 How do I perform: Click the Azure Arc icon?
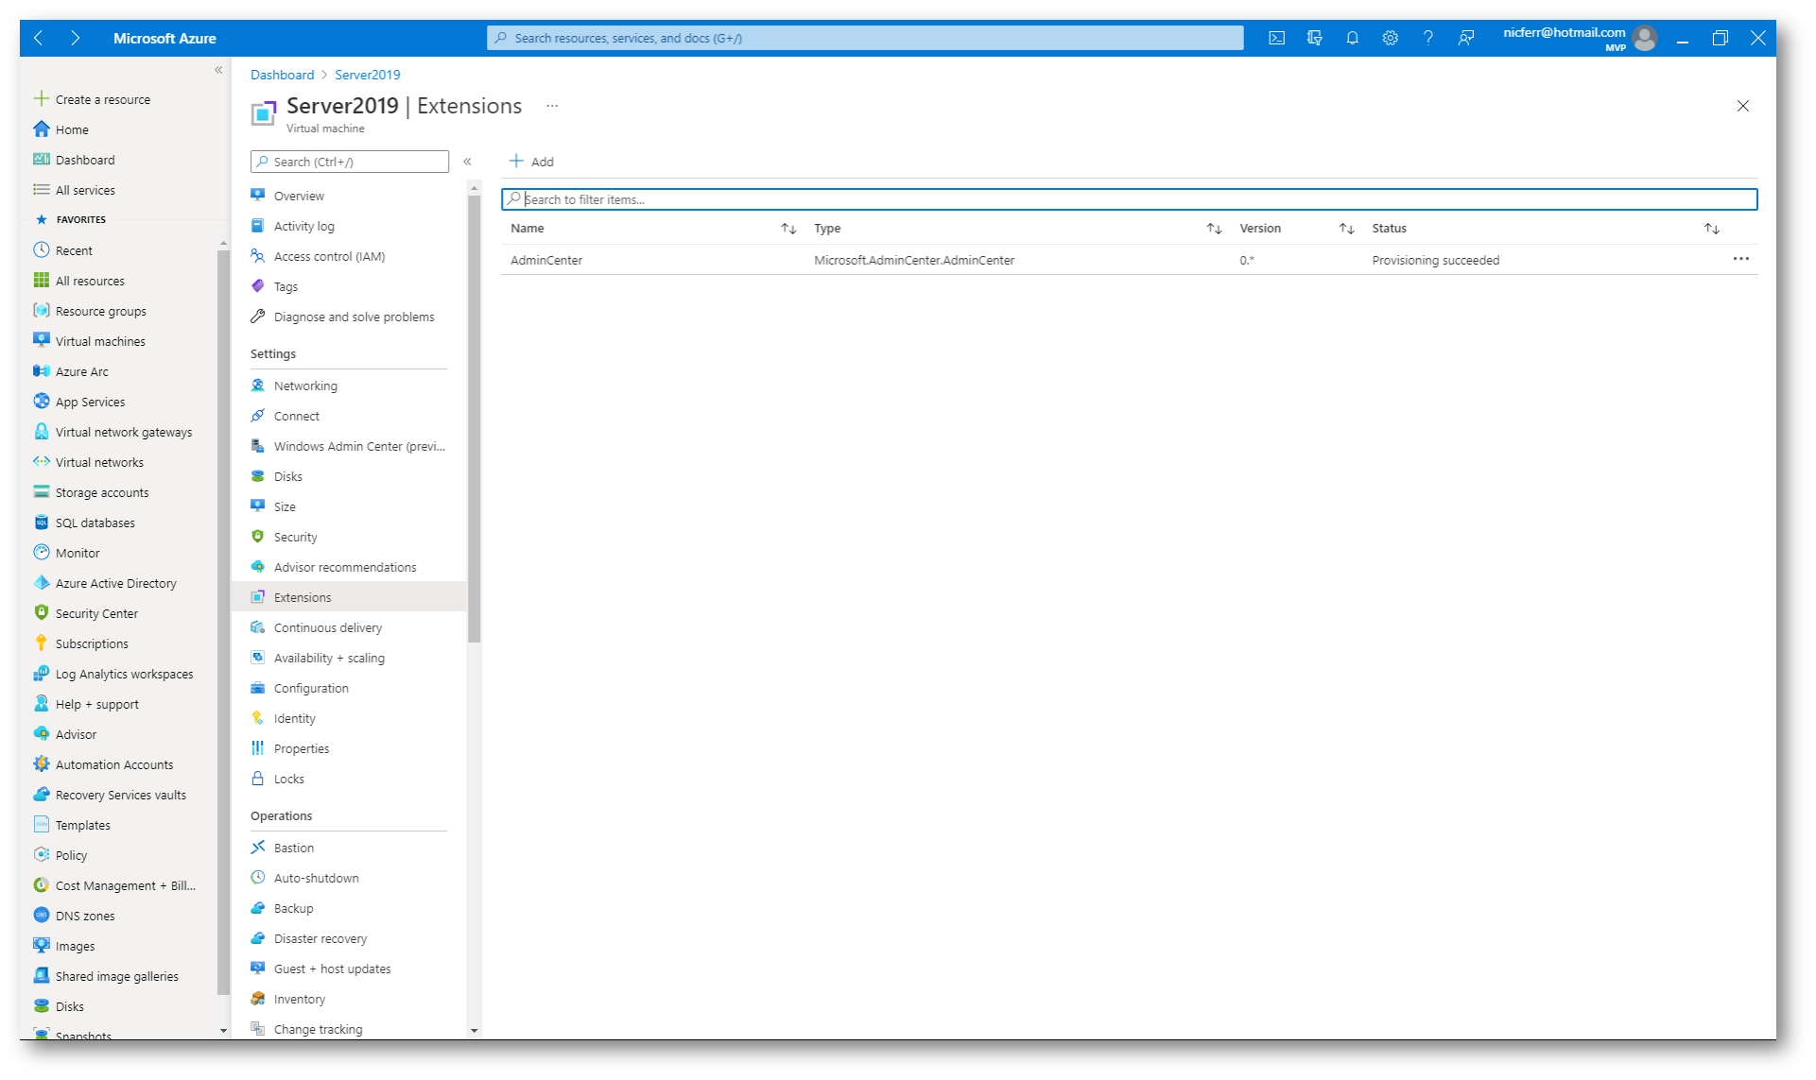point(41,370)
